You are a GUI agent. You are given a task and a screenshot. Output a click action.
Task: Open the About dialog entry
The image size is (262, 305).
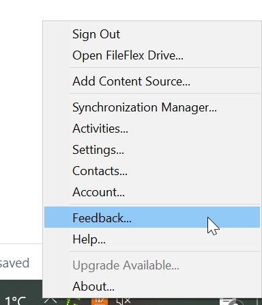pyautogui.click(x=152, y=287)
